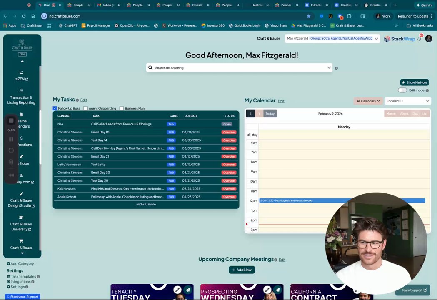
Task: Click the search info icon
Action: (x=336, y=68)
